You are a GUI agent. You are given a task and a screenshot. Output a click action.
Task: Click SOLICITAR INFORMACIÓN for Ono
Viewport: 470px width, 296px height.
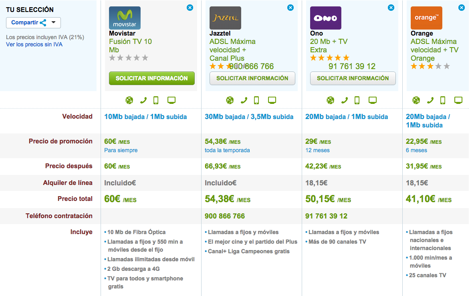(x=353, y=78)
